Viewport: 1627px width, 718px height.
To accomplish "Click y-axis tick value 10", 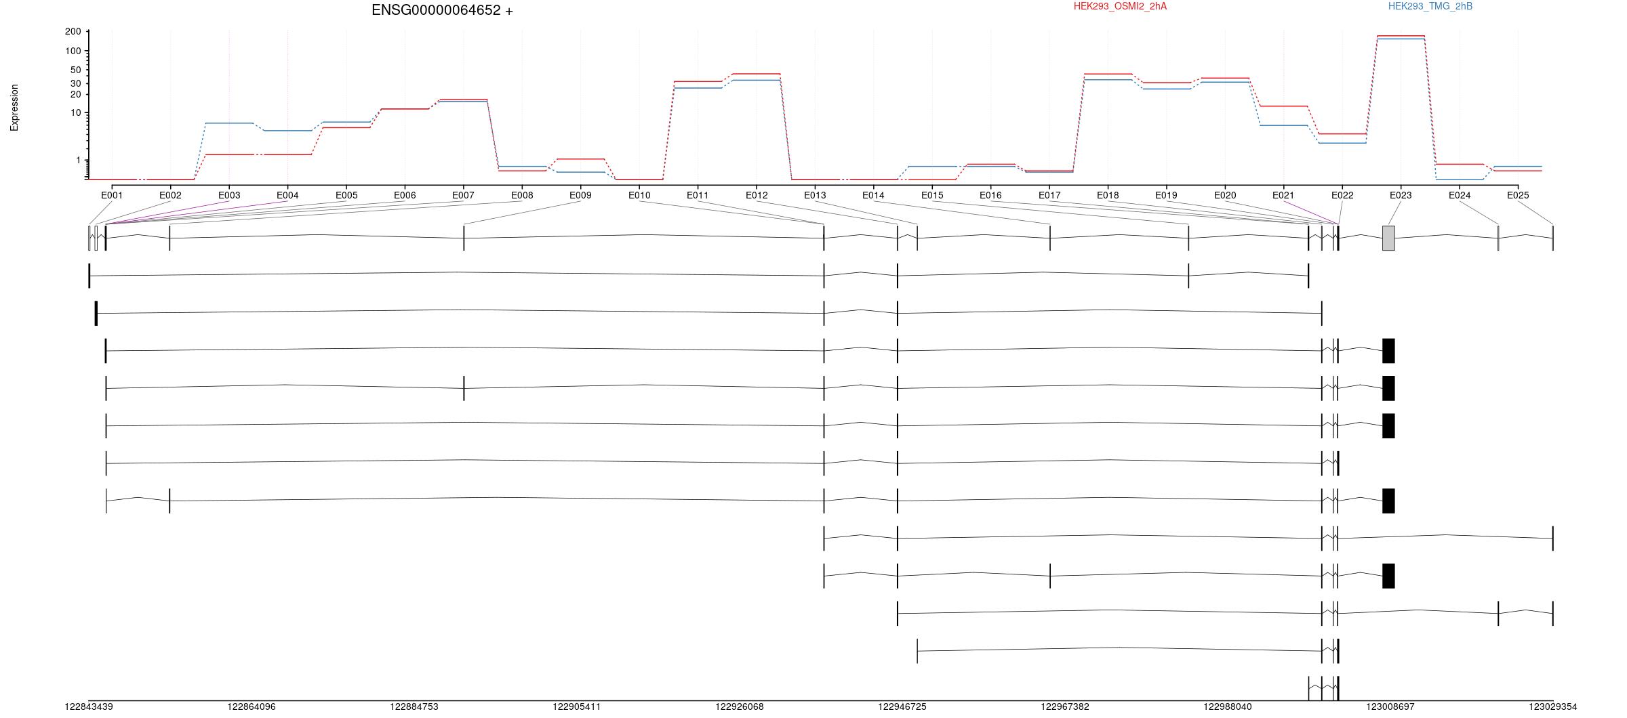I will coord(76,113).
